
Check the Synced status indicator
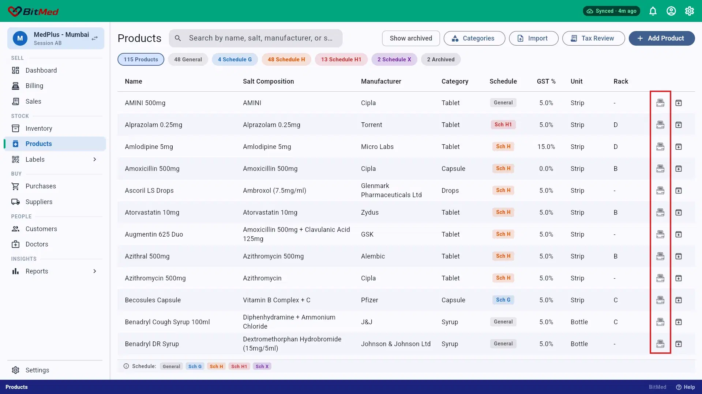click(x=612, y=11)
